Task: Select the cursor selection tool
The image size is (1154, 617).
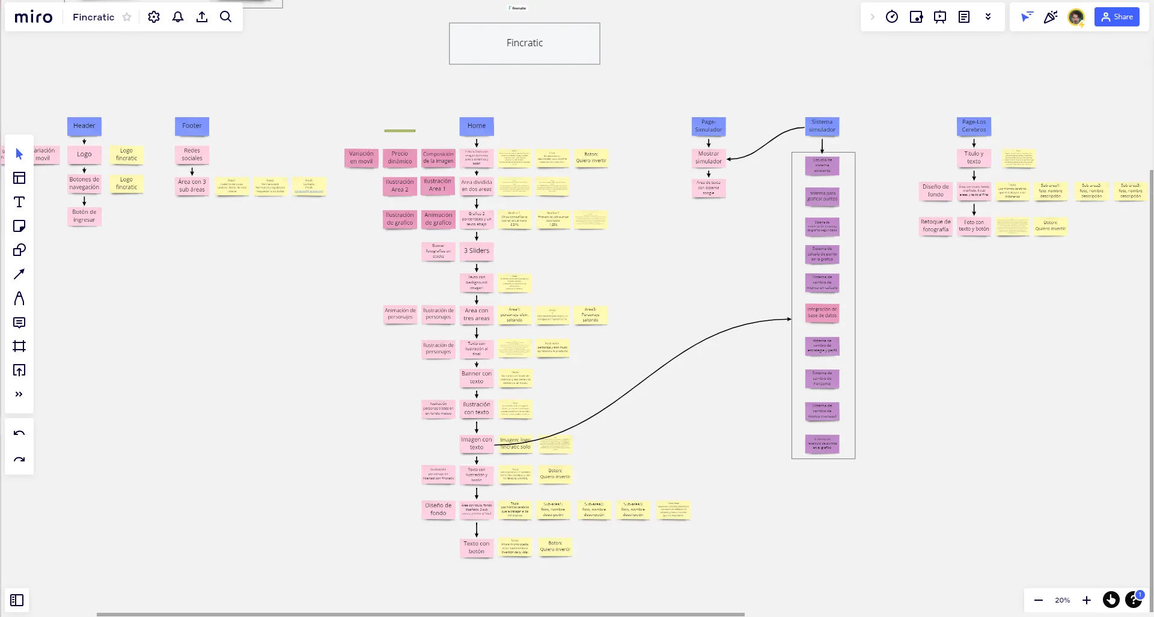Action: [x=19, y=154]
